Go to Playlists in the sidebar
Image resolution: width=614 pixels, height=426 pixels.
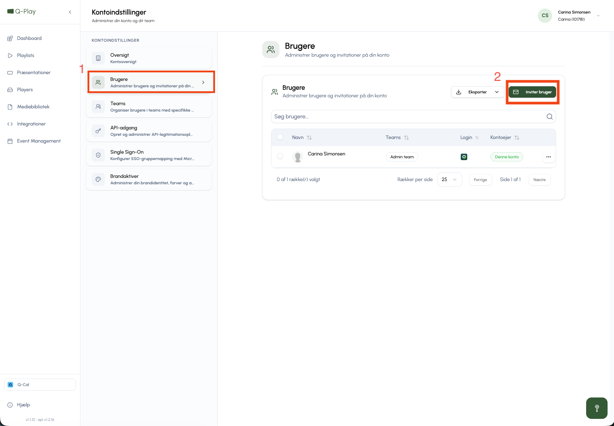pyautogui.click(x=26, y=55)
